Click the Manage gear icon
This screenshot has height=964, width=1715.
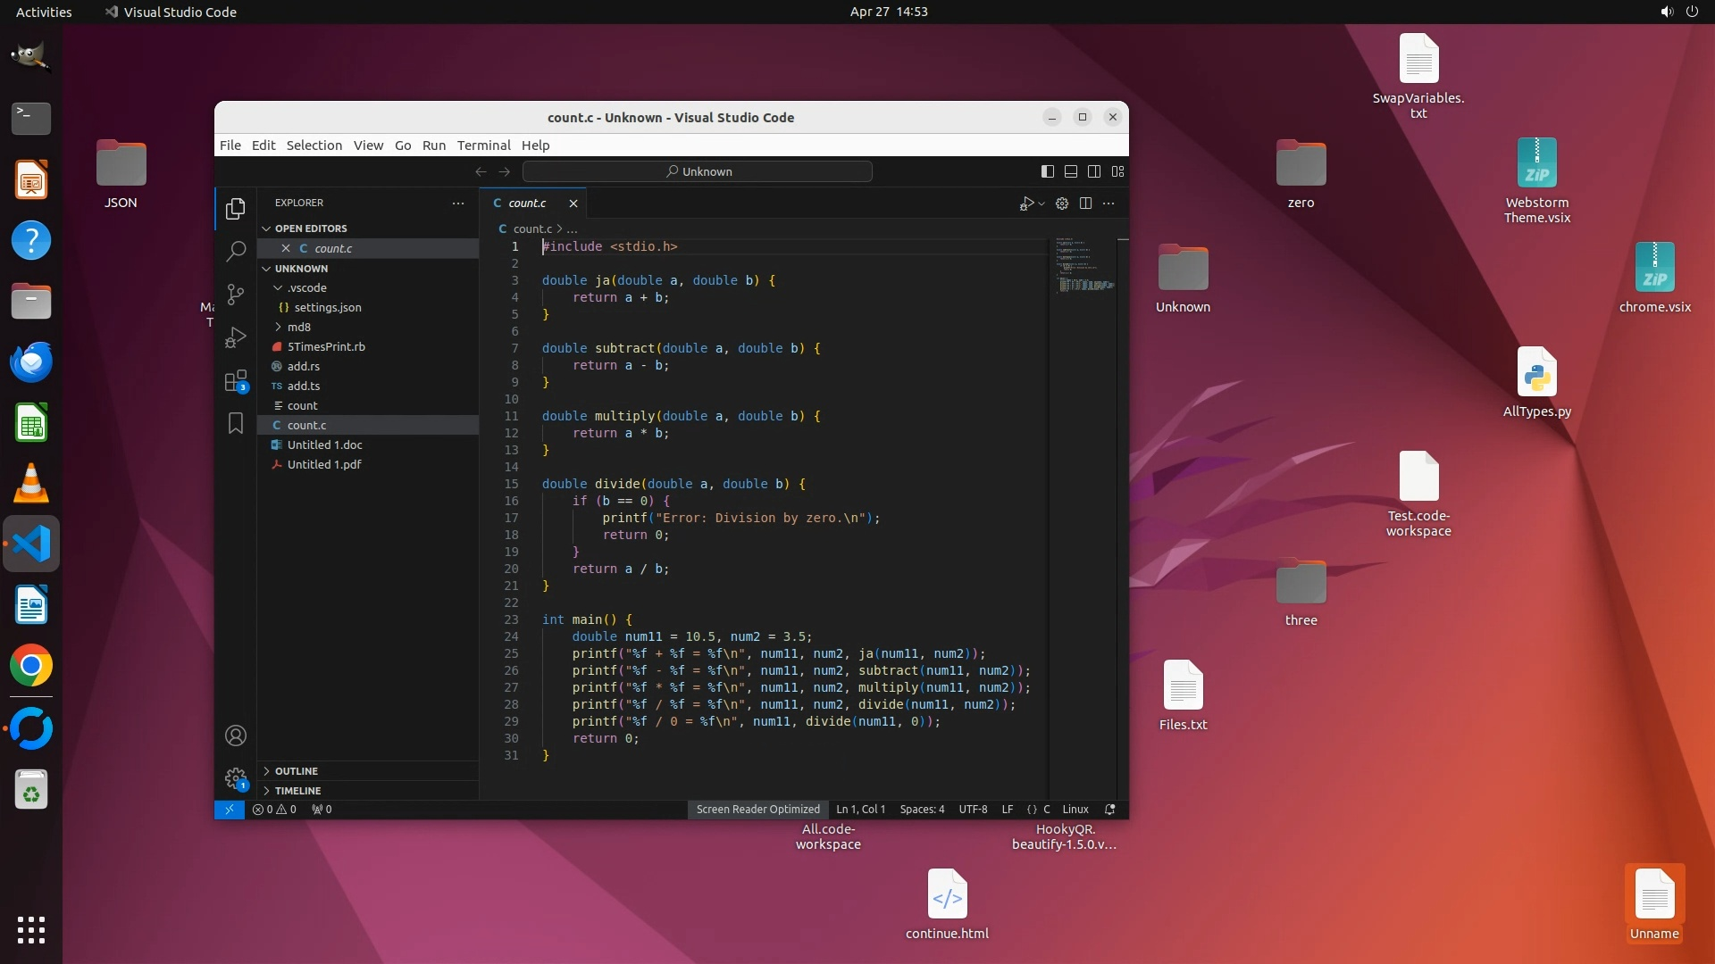pos(236,778)
